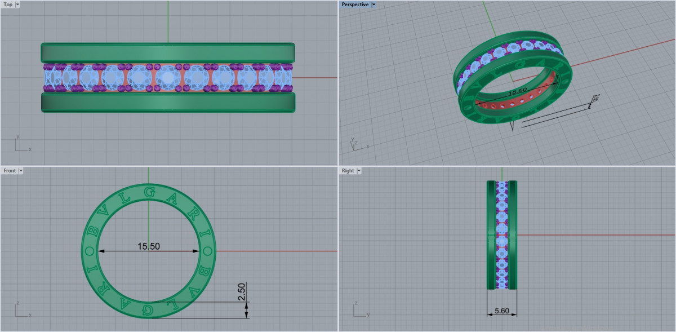
Task: Select the gemstone strip in Right view
Action: coord(502,235)
